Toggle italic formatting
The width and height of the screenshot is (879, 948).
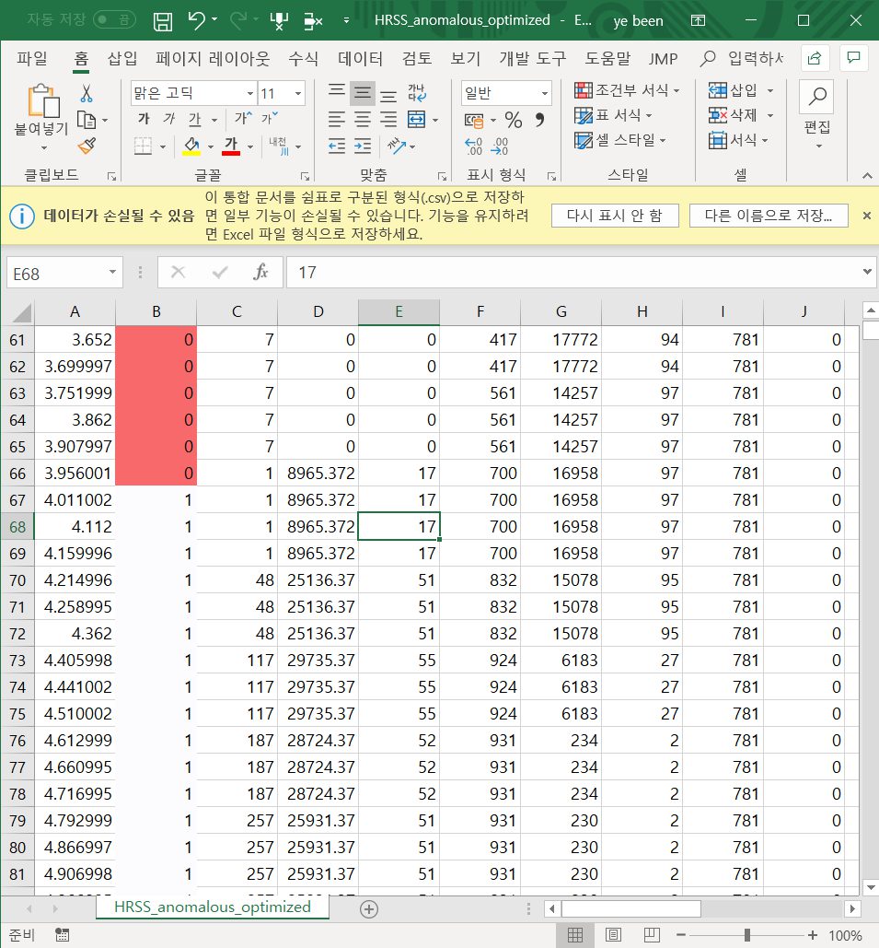(x=169, y=119)
